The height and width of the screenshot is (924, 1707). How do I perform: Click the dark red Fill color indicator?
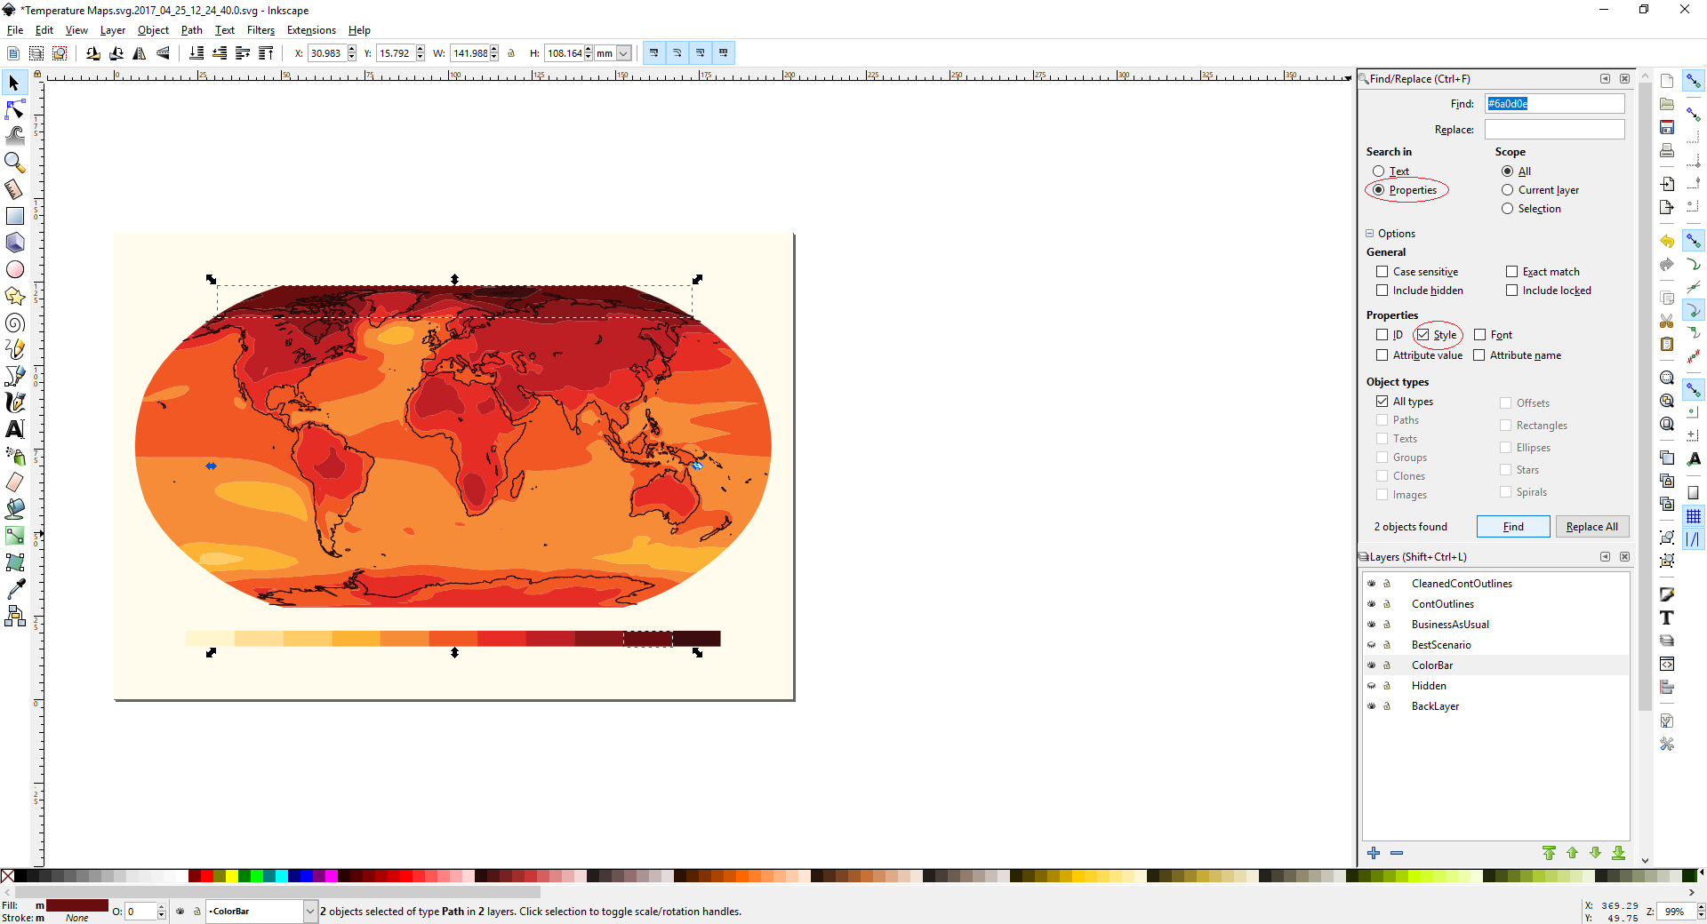(x=77, y=905)
